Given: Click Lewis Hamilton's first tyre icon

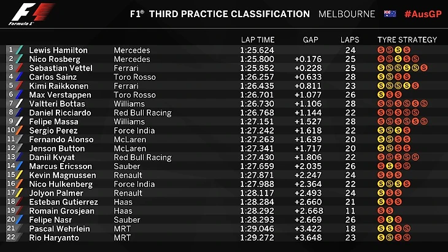Looking at the screenshot, I should (x=381, y=50).
